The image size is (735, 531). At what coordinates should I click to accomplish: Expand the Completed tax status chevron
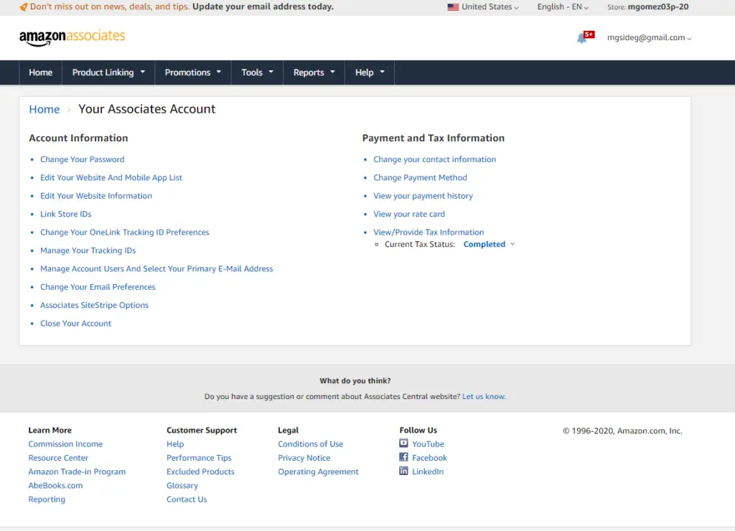click(x=512, y=244)
